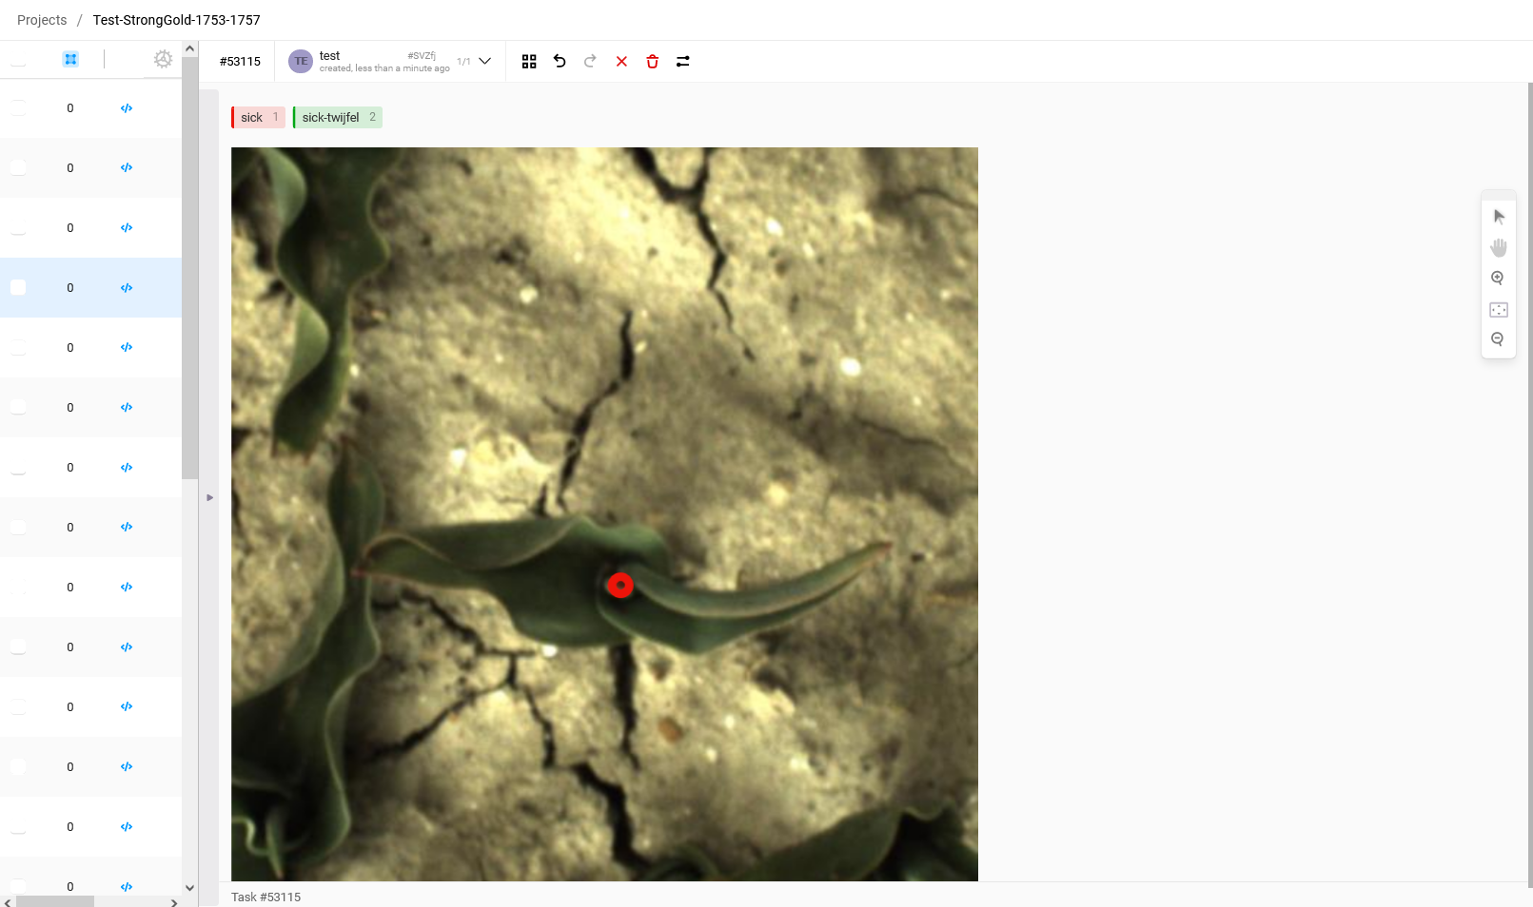Undo the last annotation action
Viewport: 1533px width, 907px height.
560,62
